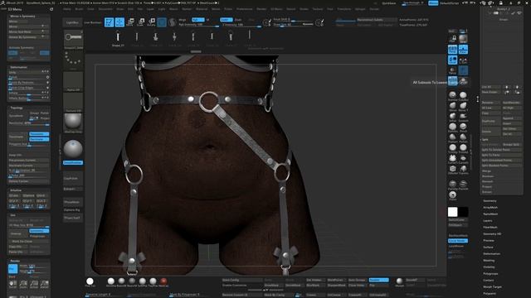Collapse the Render section in left panel
Viewport: 531px width, 298px height.
pos(15,261)
